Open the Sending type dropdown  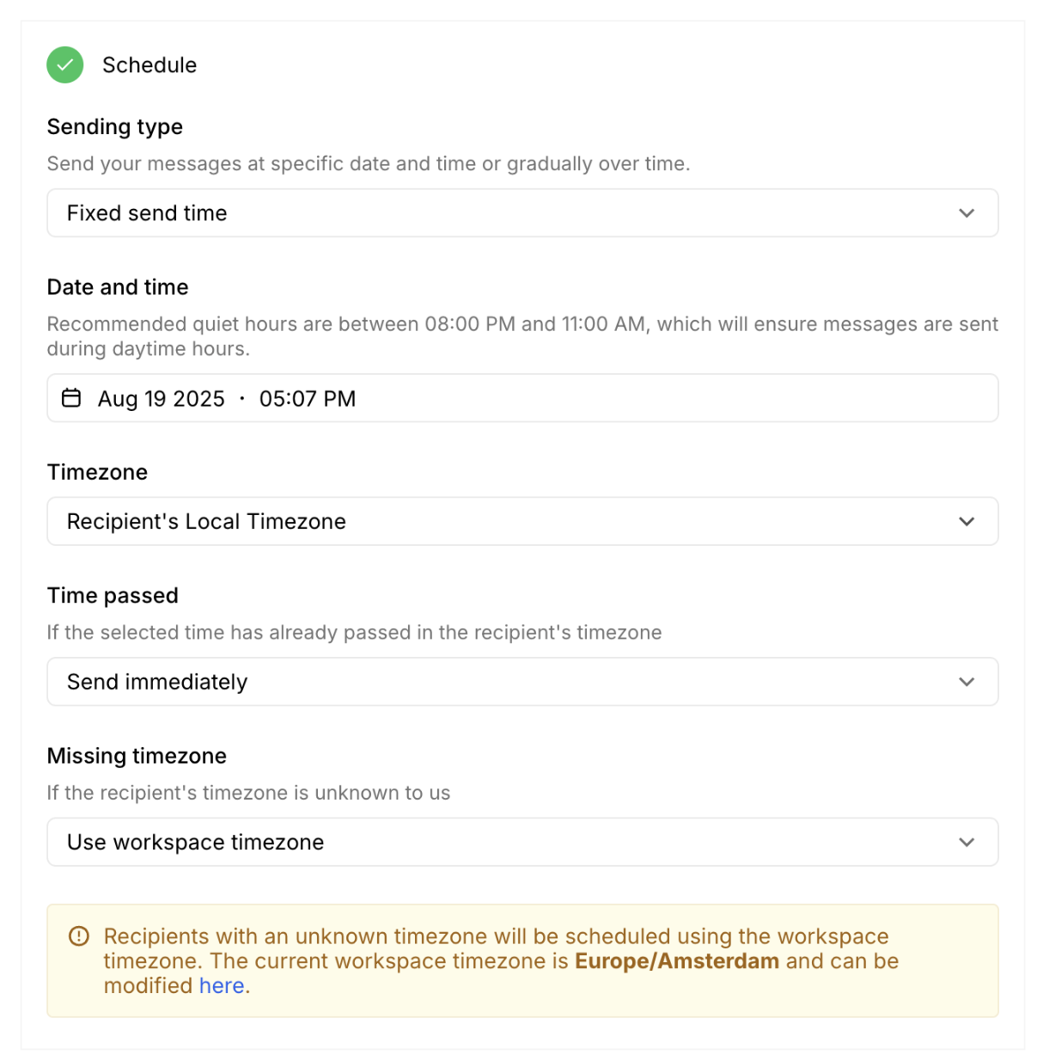[x=521, y=213]
